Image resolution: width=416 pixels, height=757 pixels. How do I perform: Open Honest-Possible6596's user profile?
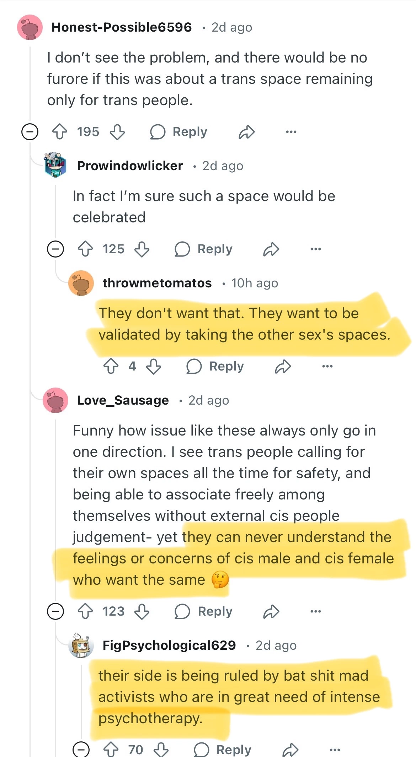(x=122, y=27)
